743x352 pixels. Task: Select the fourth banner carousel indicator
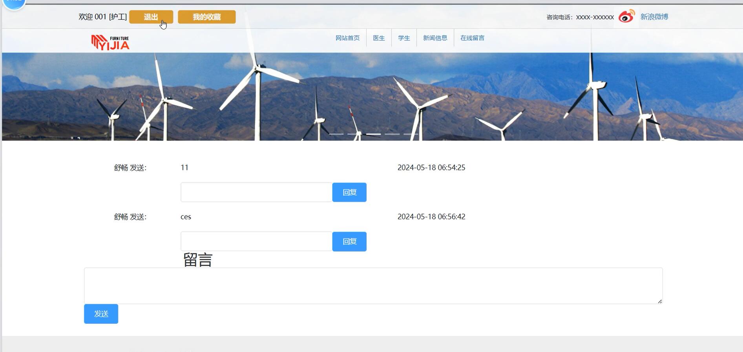(392, 134)
